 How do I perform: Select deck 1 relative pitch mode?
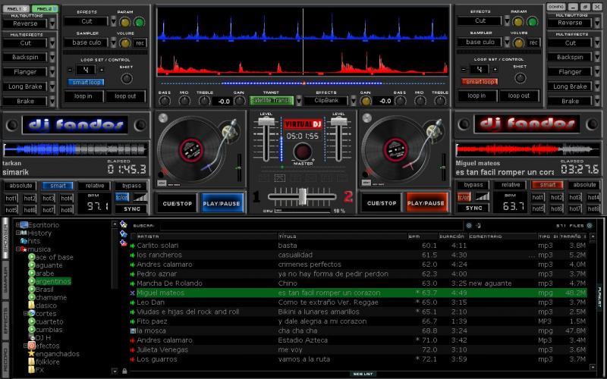[x=94, y=186]
